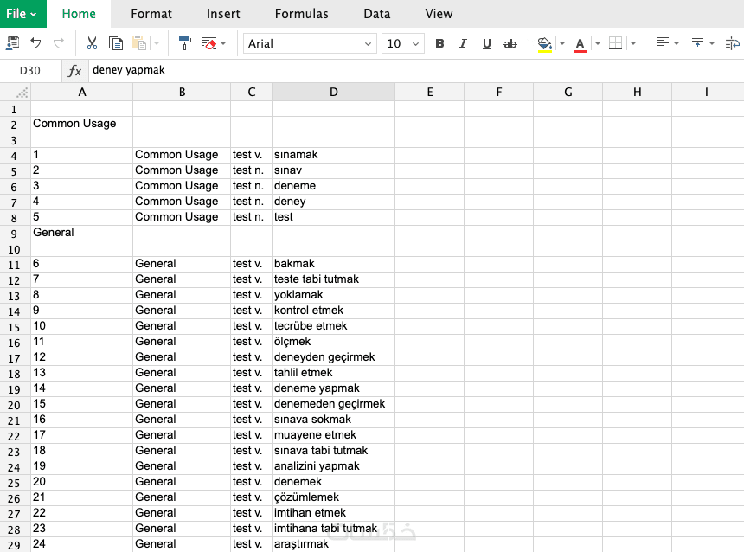Apply the fill color bucket
The height and width of the screenshot is (552, 744).
[x=545, y=44]
